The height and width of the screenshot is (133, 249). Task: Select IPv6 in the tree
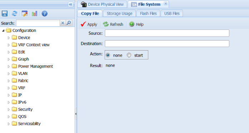coord(22,102)
